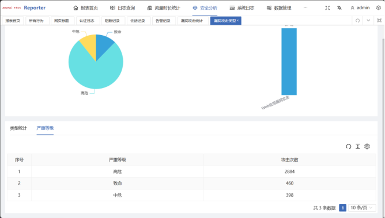Open 流量时长统计 navigation menu

(x=164, y=8)
